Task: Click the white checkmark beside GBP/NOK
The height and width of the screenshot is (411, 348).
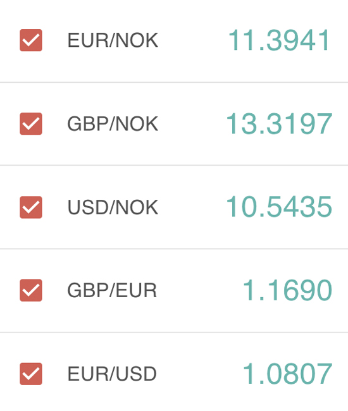Action: [x=31, y=124]
